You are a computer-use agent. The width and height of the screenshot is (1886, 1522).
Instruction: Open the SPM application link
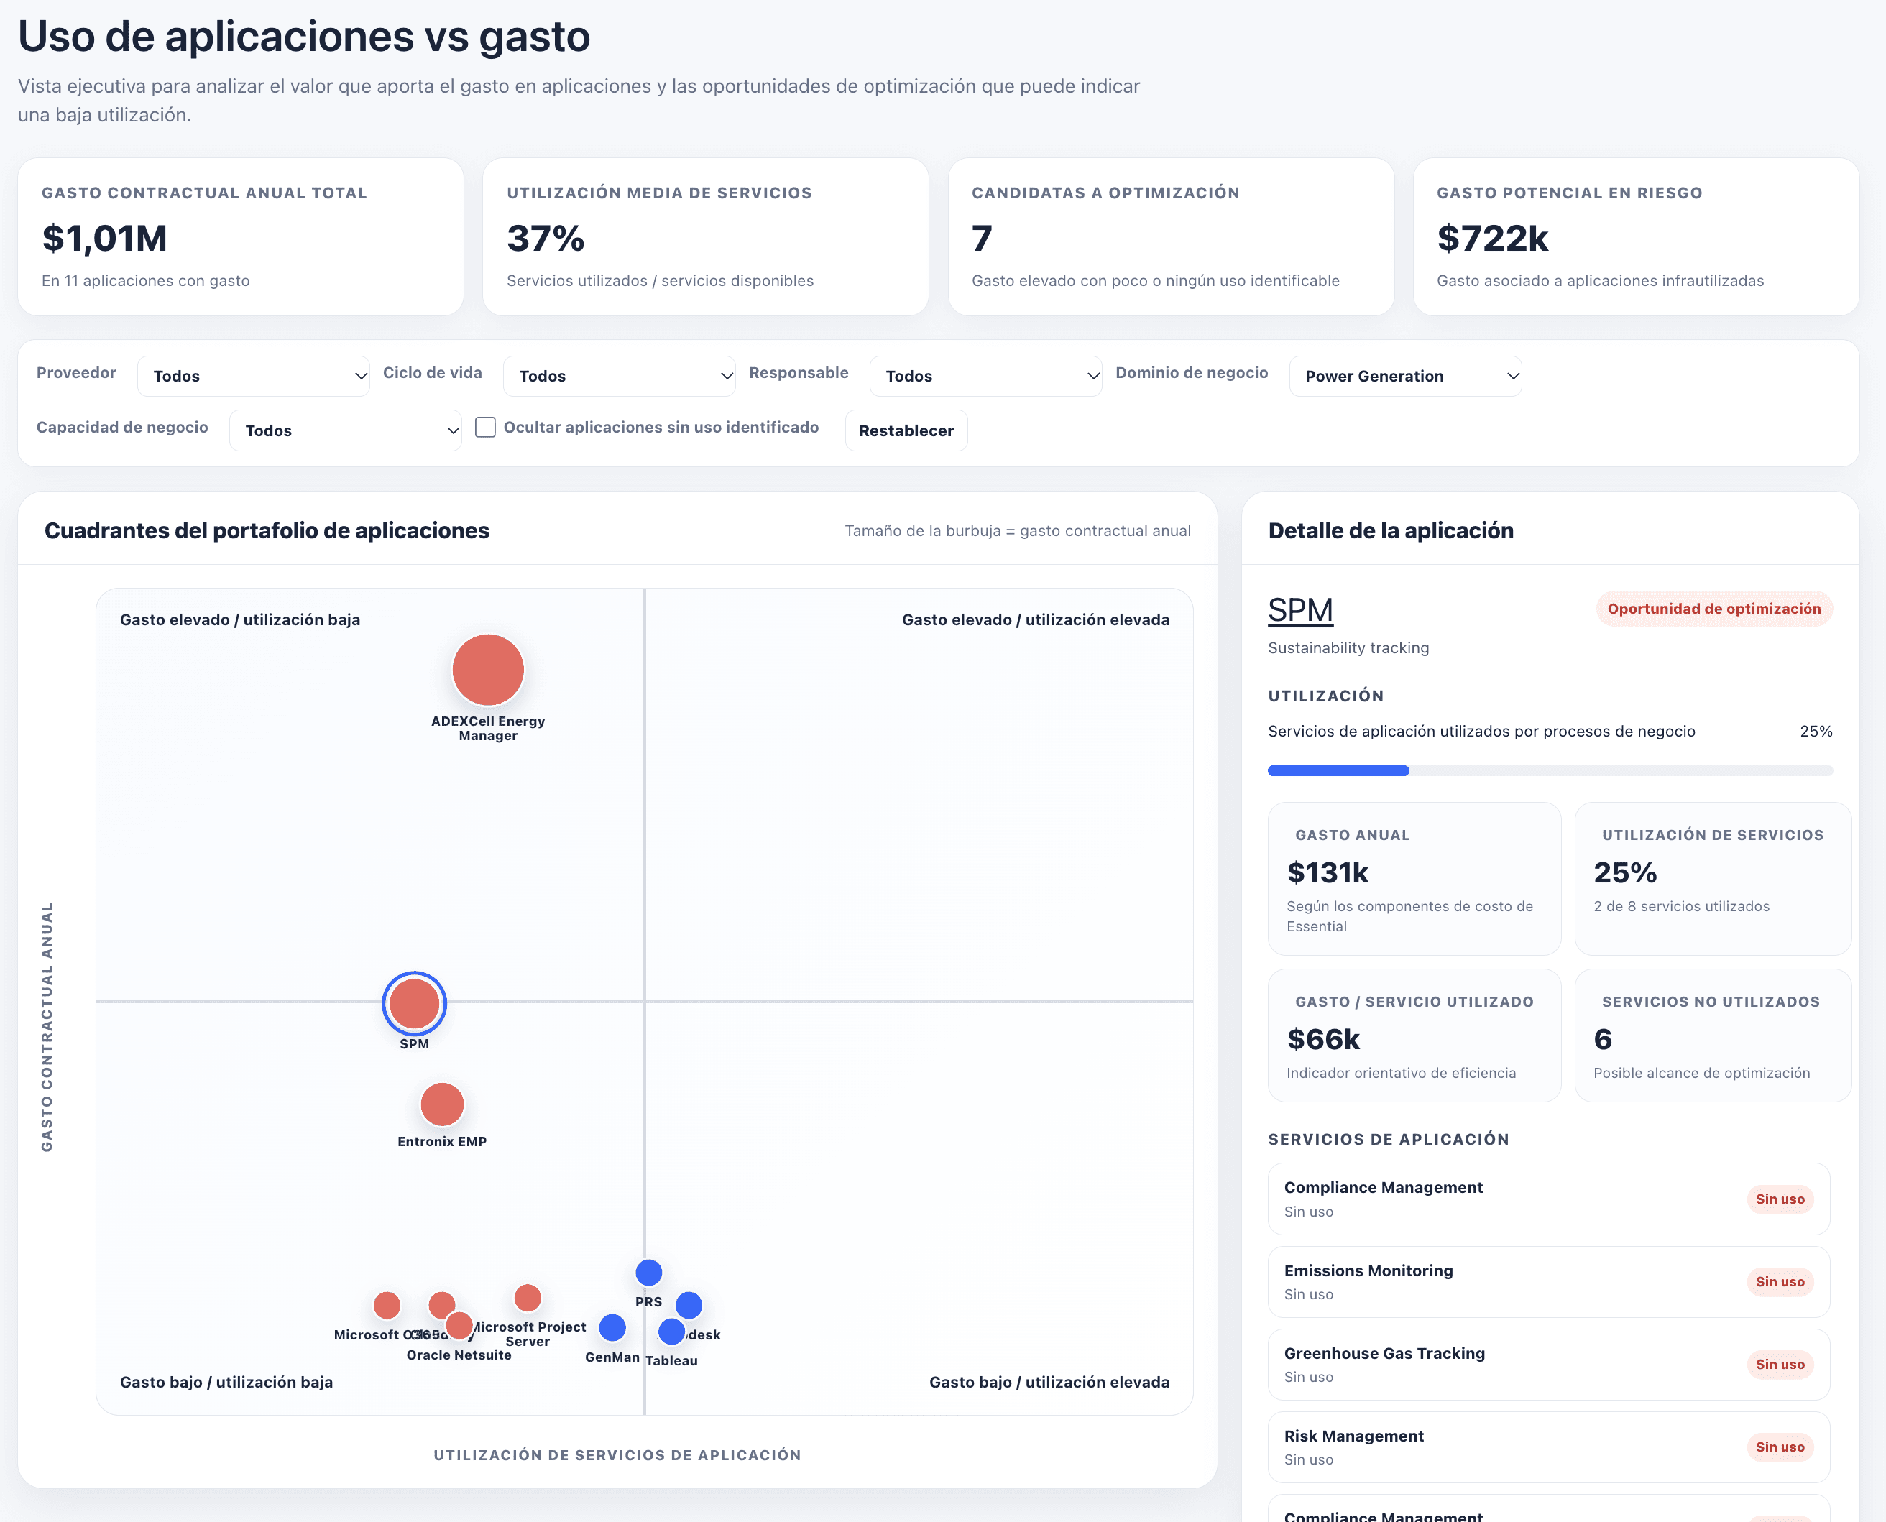[x=1300, y=610]
